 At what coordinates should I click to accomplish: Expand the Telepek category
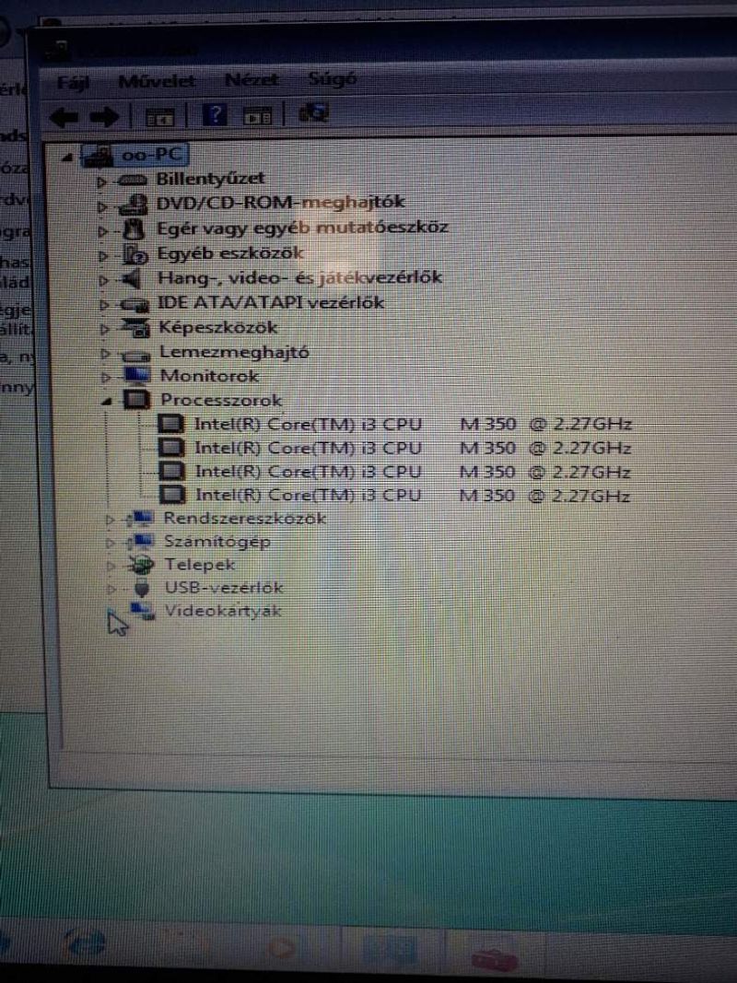tap(111, 566)
